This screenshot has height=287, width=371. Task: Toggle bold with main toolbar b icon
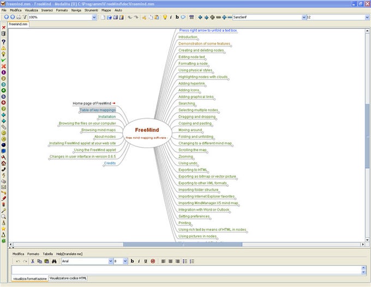(177, 17)
